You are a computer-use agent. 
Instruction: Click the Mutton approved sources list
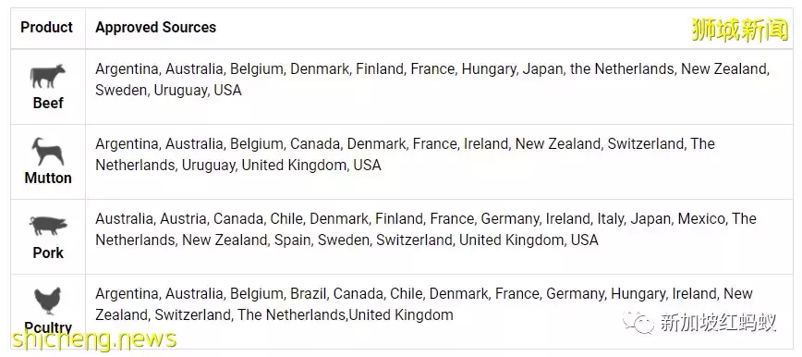coord(405,154)
